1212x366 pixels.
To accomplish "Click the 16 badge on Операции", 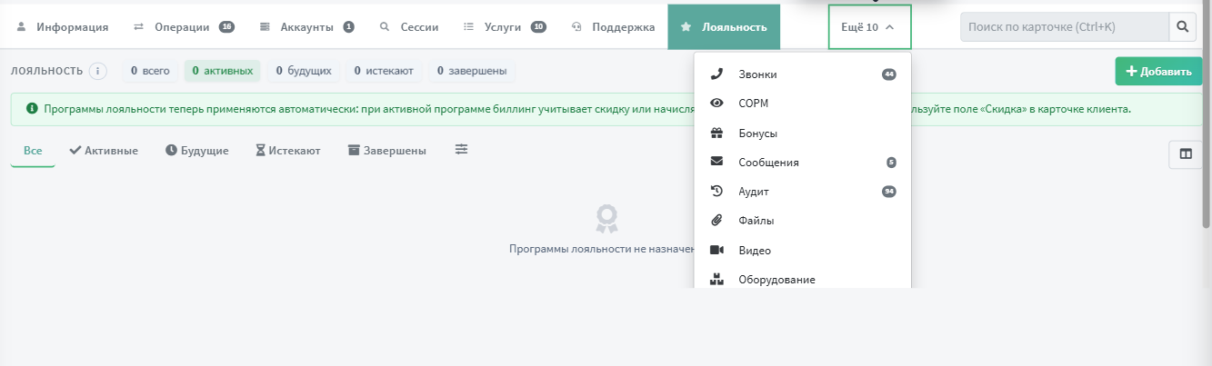I will [226, 27].
